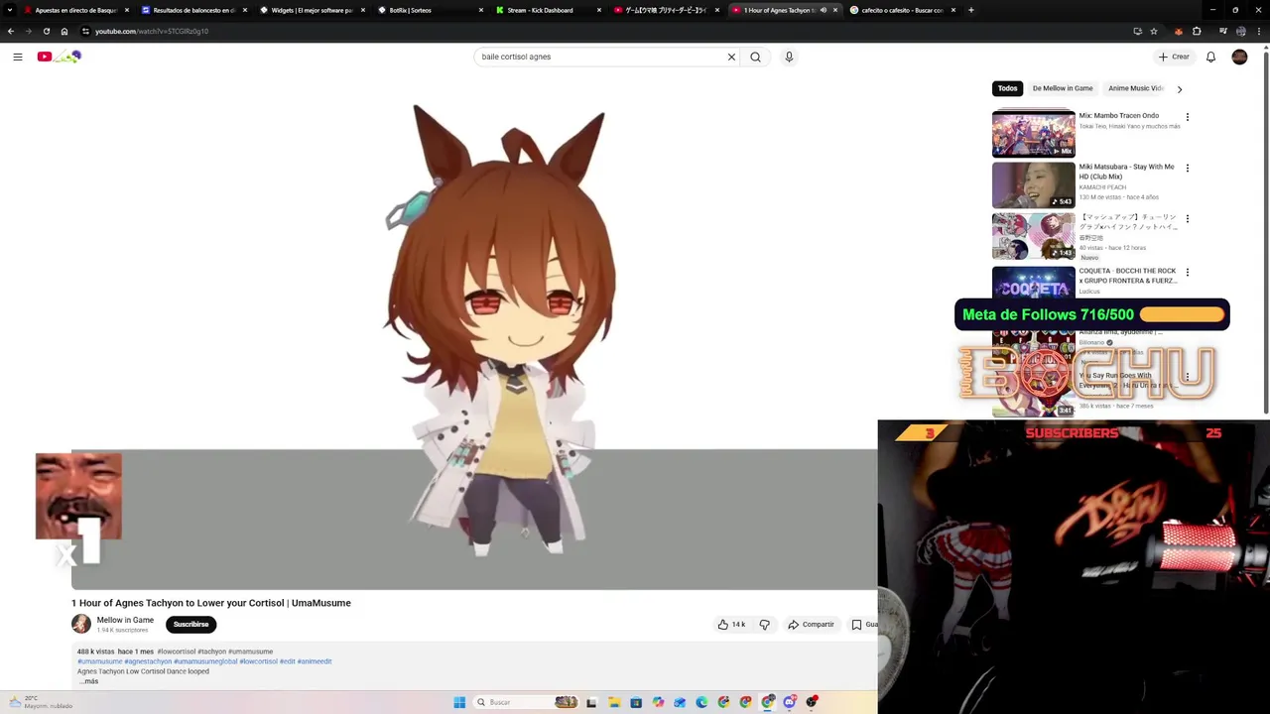Install app icon in the address bar
The height and width of the screenshot is (714, 1270).
[1137, 31]
